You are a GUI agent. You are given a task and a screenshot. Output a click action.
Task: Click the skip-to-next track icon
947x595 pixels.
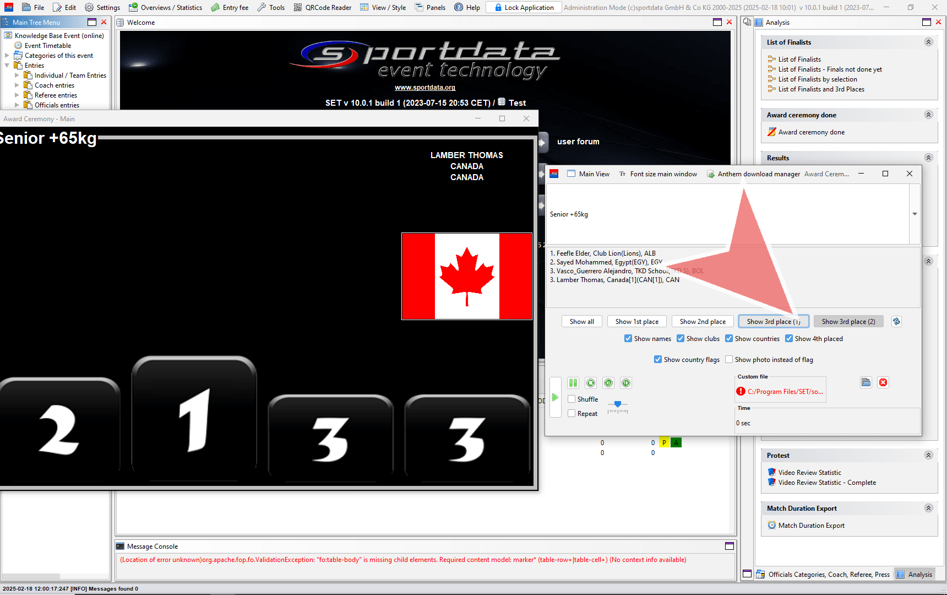(626, 383)
